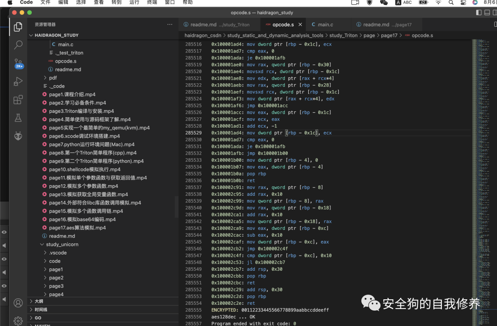Select opcode.s in file tree

point(66,61)
